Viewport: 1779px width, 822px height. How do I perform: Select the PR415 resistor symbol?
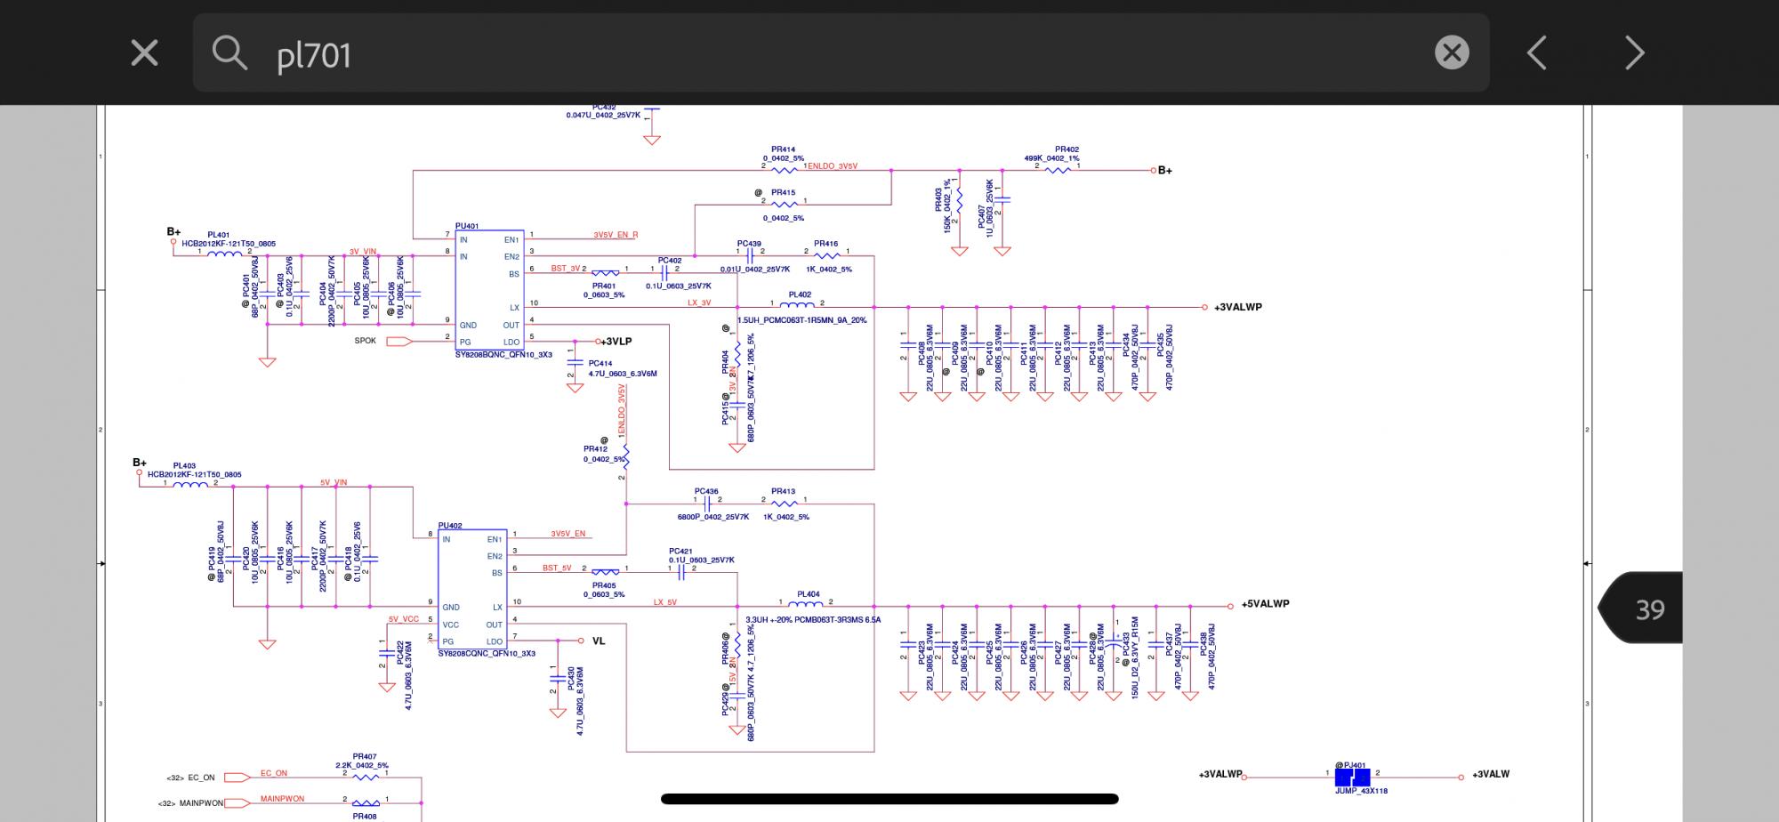point(784,204)
